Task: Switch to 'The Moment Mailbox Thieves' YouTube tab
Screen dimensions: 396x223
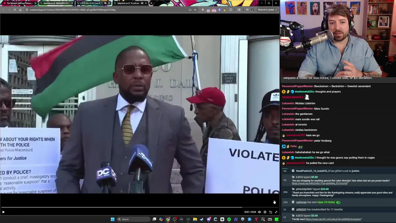Action: (x=19, y=3)
